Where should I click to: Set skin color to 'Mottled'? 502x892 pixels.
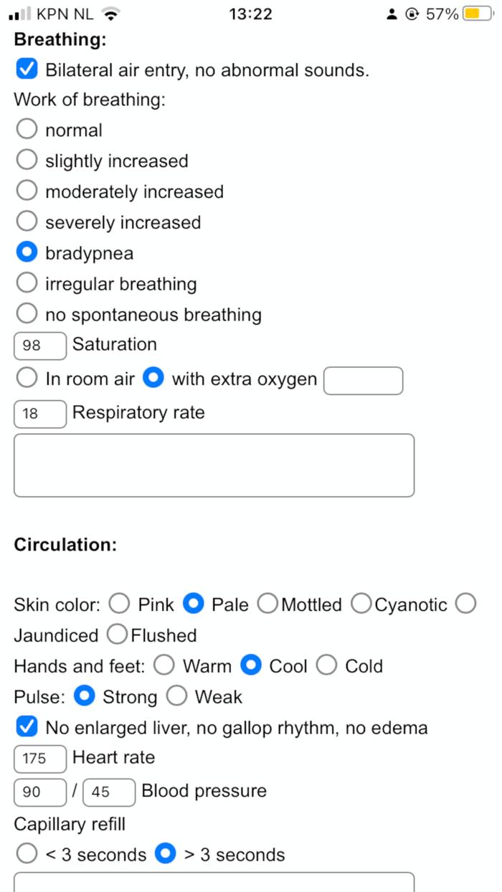(x=267, y=603)
